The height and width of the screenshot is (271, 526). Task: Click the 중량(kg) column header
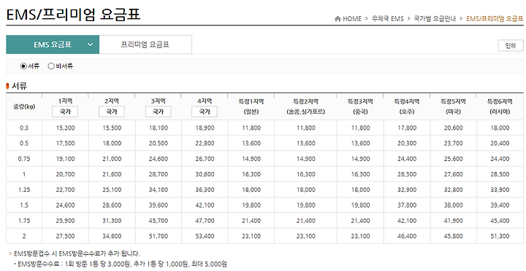[24, 107]
